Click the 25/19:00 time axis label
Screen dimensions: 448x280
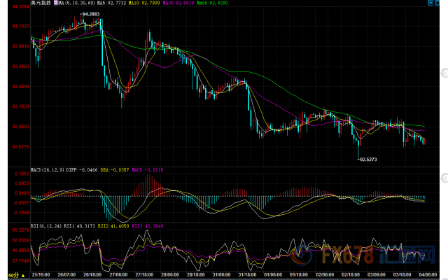point(41,275)
